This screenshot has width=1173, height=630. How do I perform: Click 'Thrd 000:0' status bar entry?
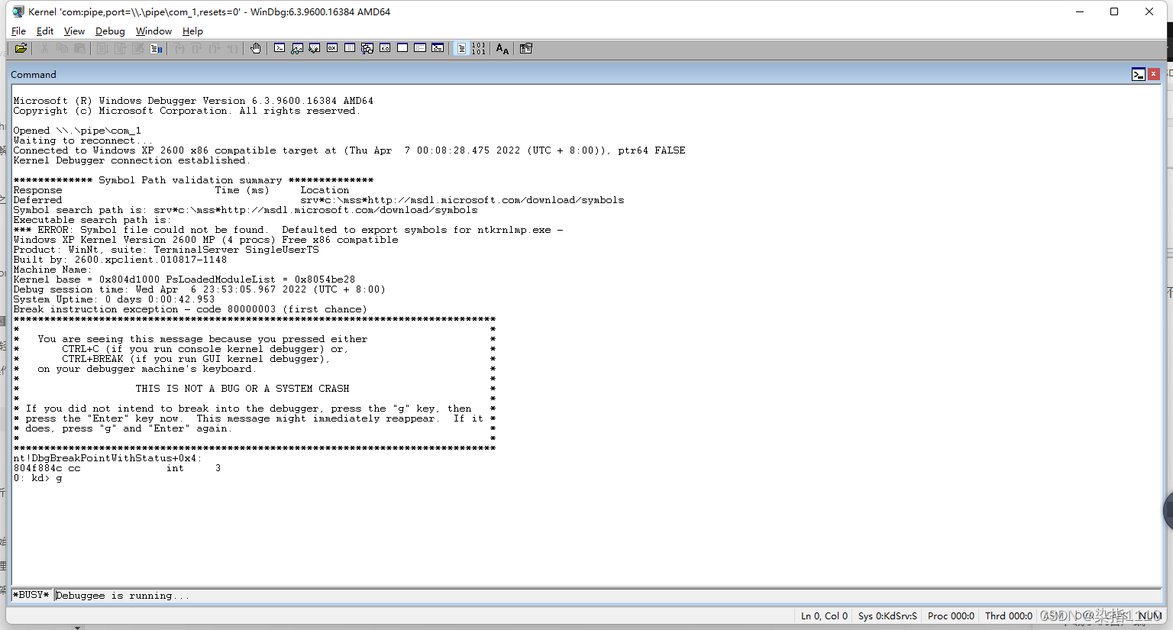pyautogui.click(x=1009, y=615)
